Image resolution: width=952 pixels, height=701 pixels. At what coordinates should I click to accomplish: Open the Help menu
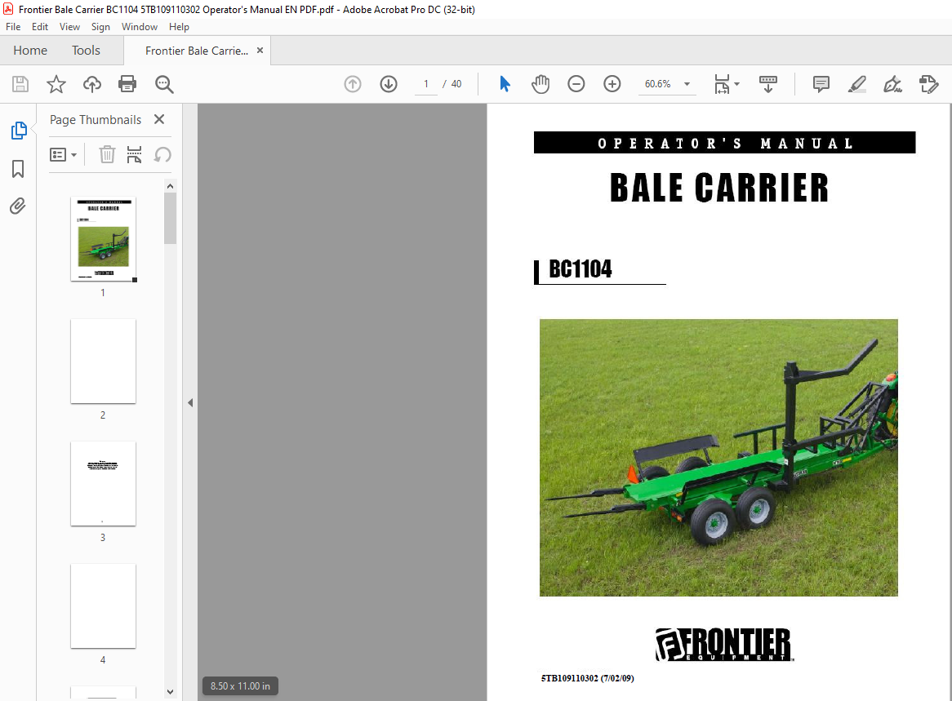(x=179, y=27)
